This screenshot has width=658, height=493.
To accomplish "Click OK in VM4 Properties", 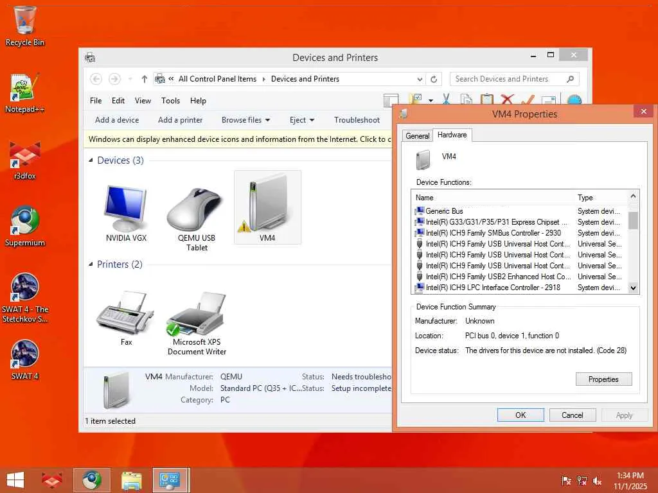I will point(520,415).
